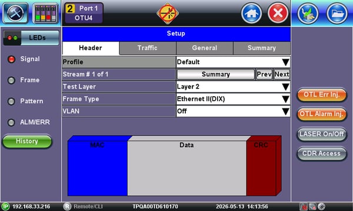
Task: Click the first red status bar tray icon
Action: tap(303, 206)
